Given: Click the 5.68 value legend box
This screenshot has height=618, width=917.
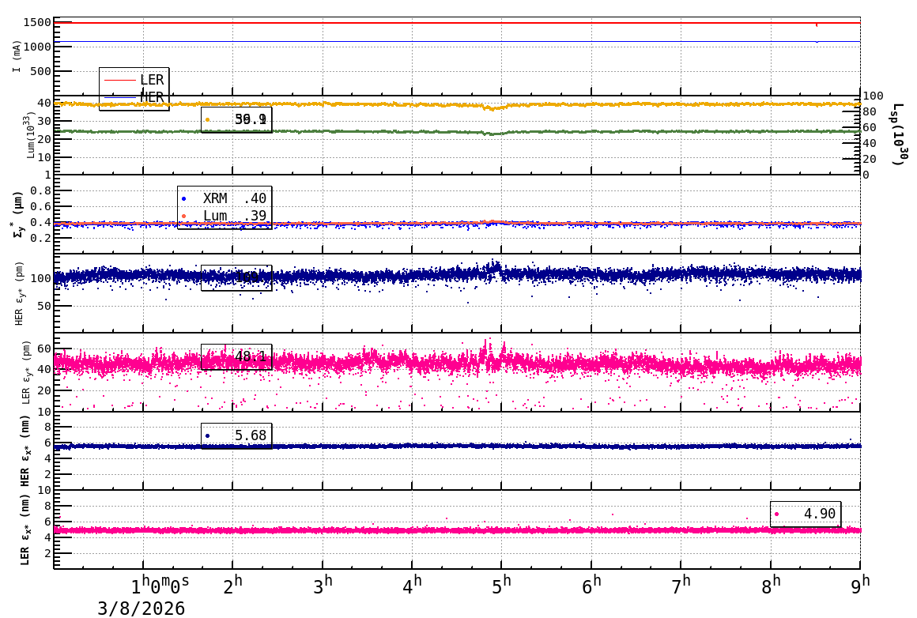Looking at the screenshot, I should click(x=236, y=435).
